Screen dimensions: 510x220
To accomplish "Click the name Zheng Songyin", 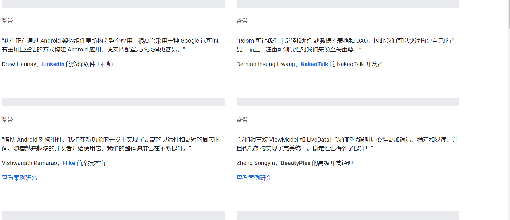I will coord(256,163).
